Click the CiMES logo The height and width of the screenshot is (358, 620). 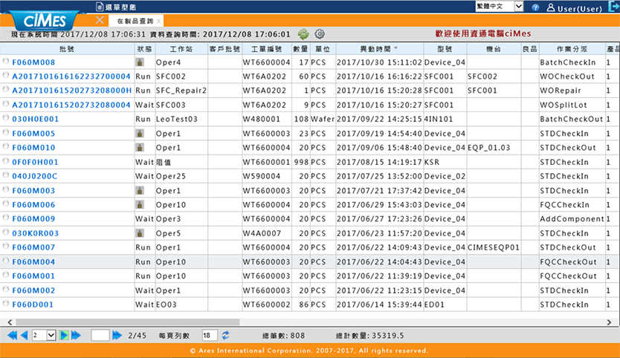45,21
